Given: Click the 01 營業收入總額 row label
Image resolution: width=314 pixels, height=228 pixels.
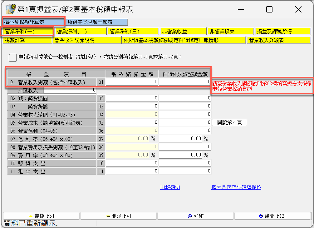Looking at the screenshot, I should click(x=52, y=82).
